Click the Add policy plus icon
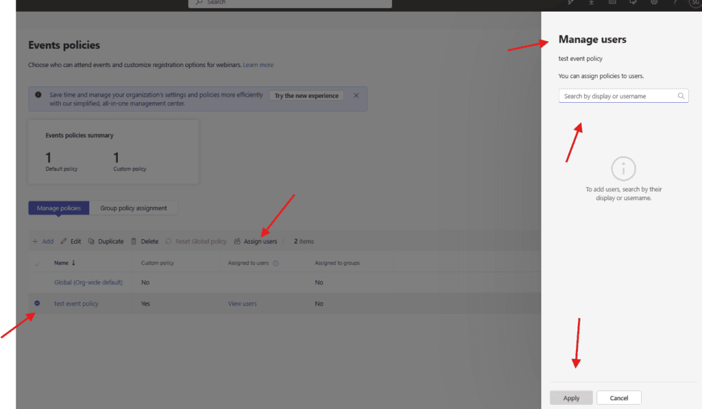This screenshot has height=409, width=702. tap(36, 241)
